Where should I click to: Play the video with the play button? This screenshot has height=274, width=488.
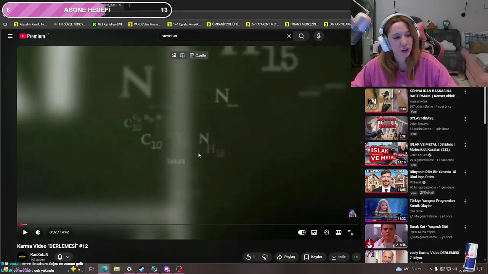pos(25,232)
